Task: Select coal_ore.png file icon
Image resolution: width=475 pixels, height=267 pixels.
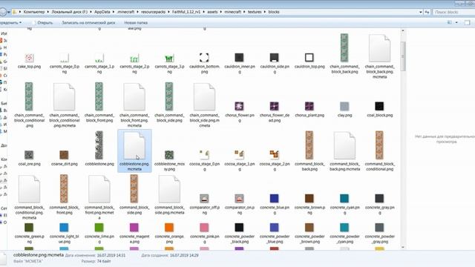Action: click(x=29, y=155)
